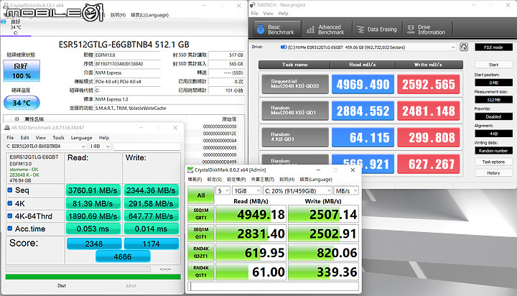Run RND4K Q32T1 test in CrystalDiskMark

(201, 252)
